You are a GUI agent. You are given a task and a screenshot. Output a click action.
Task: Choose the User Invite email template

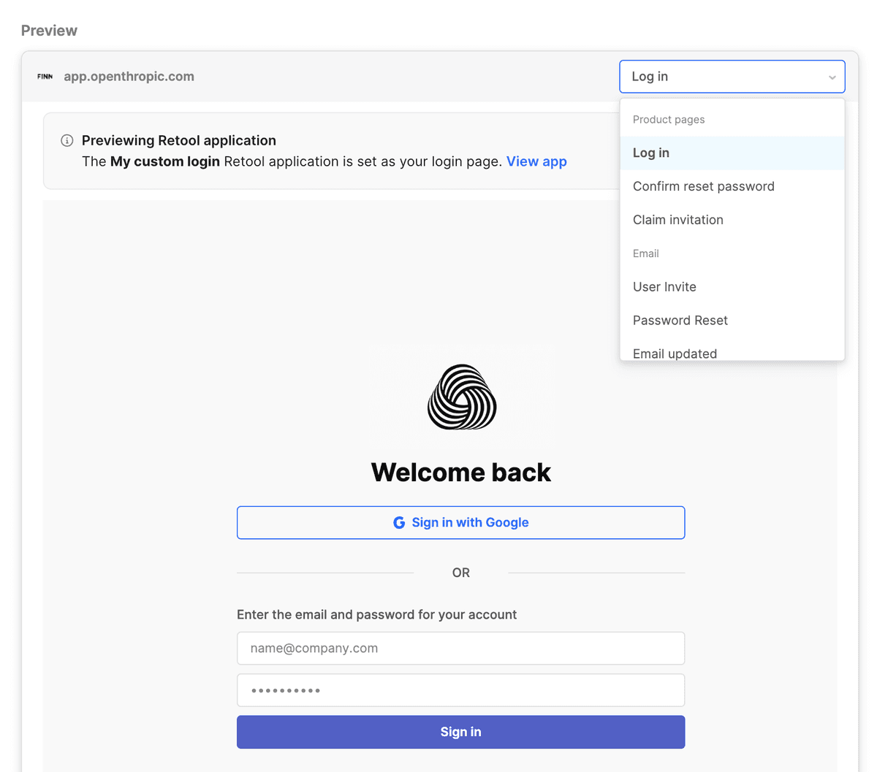pos(664,286)
